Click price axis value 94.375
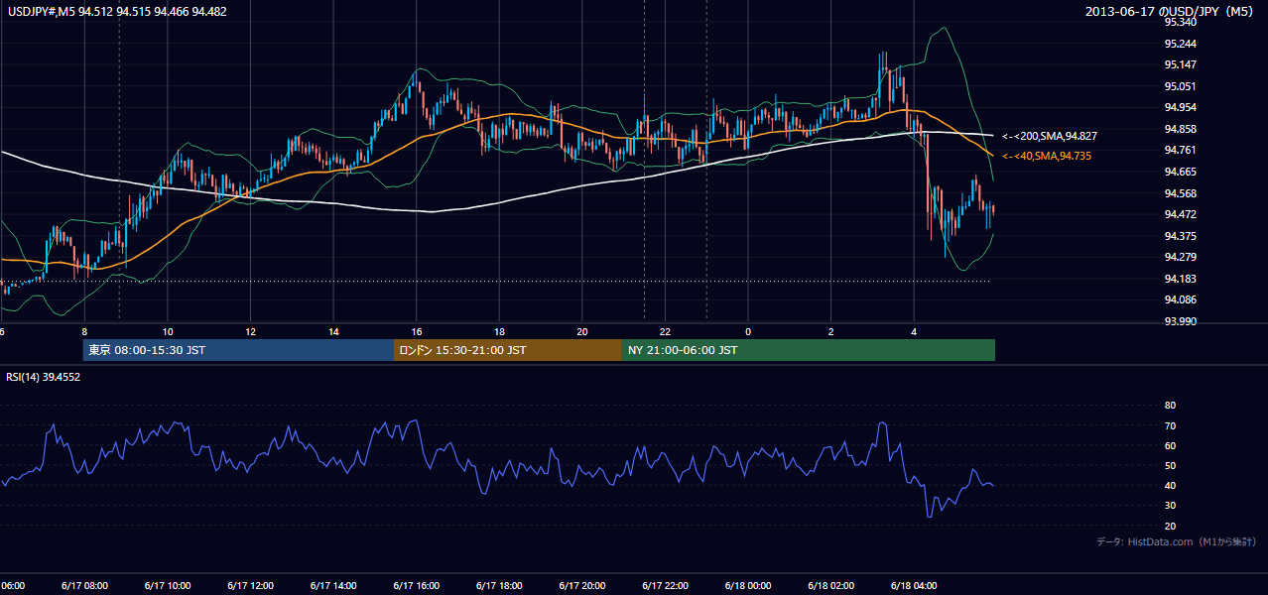The height and width of the screenshot is (595, 1268). 1180,236
